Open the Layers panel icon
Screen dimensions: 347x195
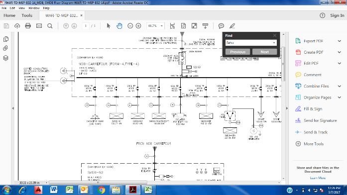point(6,58)
